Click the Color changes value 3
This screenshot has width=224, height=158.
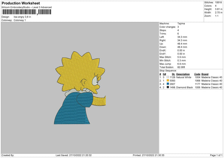(x=178, y=27)
